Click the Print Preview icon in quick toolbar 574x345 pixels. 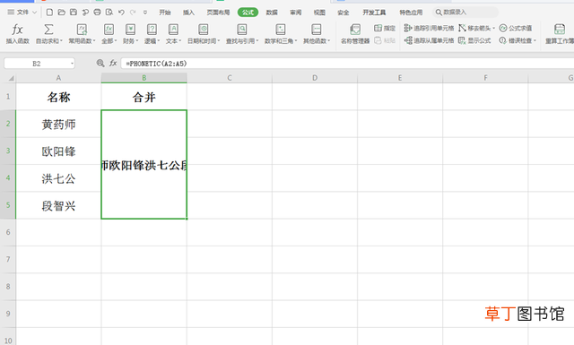point(109,13)
